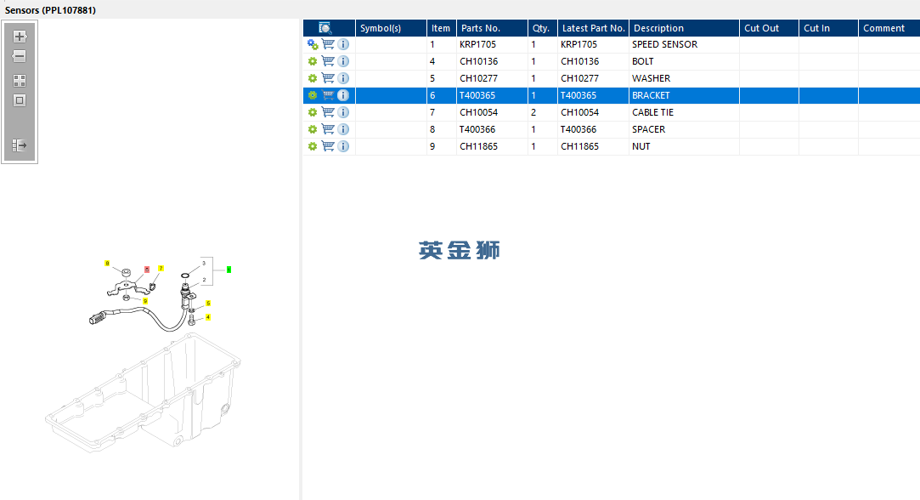Sort by the Parts No. column header
Screen dimensions: 920x500
492,28
